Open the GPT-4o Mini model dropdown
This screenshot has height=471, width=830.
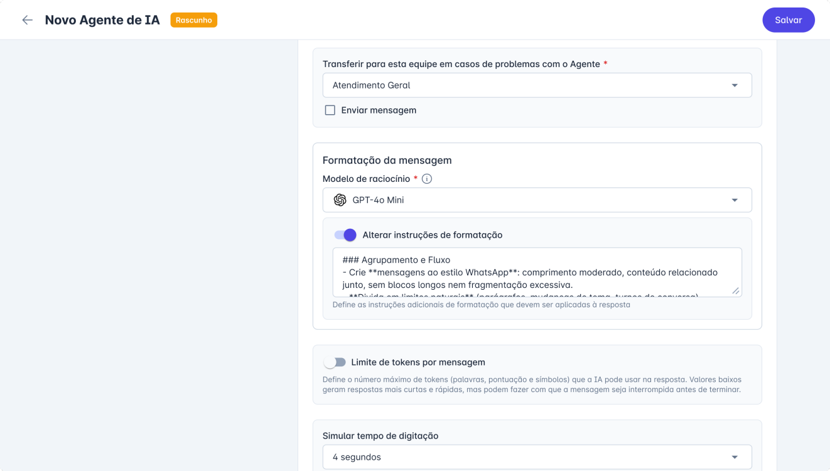coord(537,199)
